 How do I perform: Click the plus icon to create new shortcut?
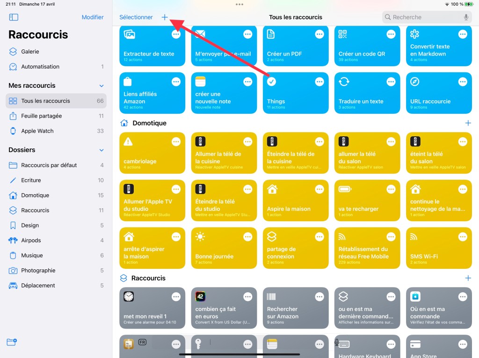pyautogui.click(x=165, y=17)
